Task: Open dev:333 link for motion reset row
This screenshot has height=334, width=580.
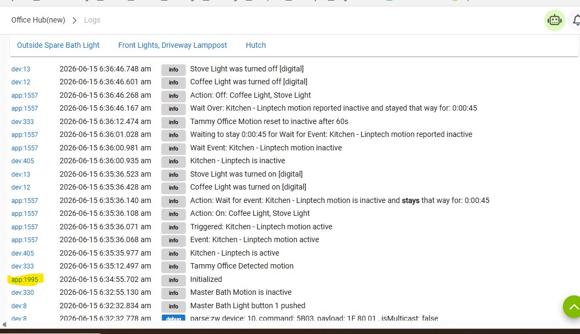Action: pos(22,122)
